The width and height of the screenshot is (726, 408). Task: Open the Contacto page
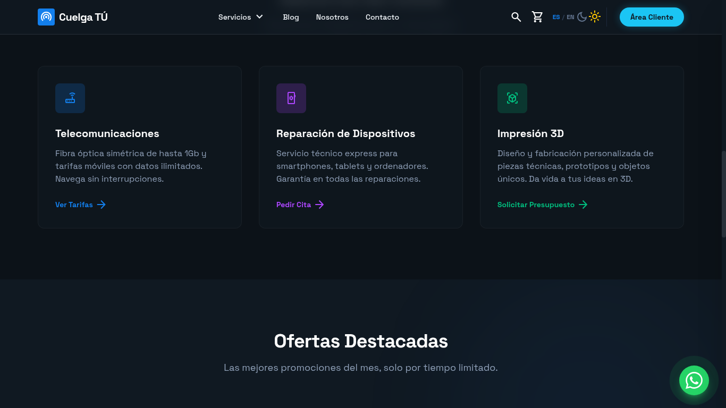coord(382,17)
